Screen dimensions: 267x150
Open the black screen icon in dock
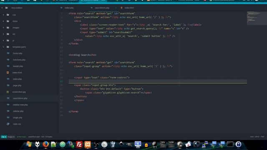click(230, 145)
